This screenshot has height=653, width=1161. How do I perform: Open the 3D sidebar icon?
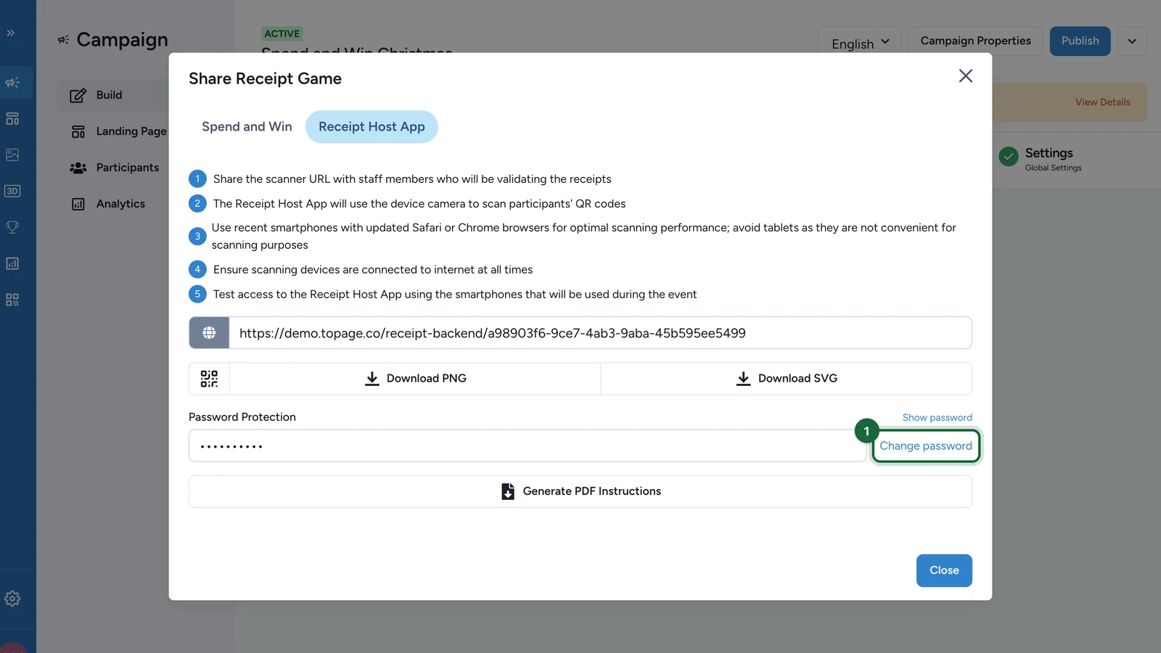pos(12,191)
